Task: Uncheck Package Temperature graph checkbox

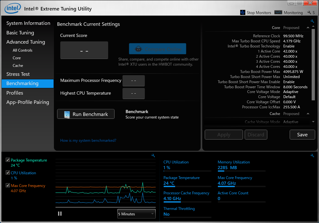Action: (x=8, y=160)
